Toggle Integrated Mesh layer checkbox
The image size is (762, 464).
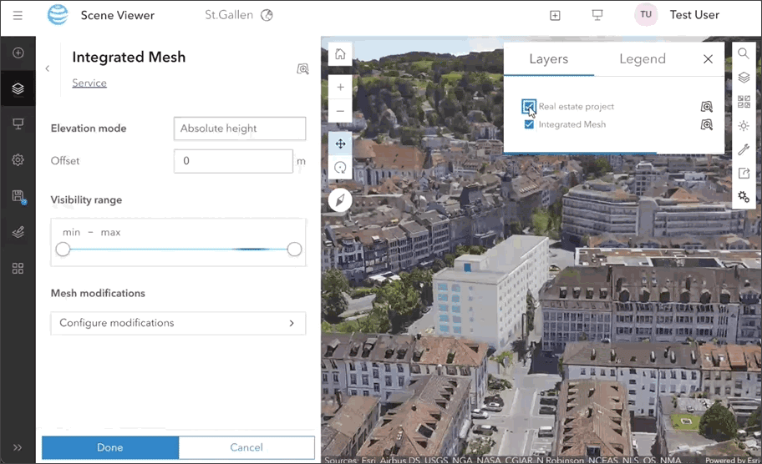529,124
